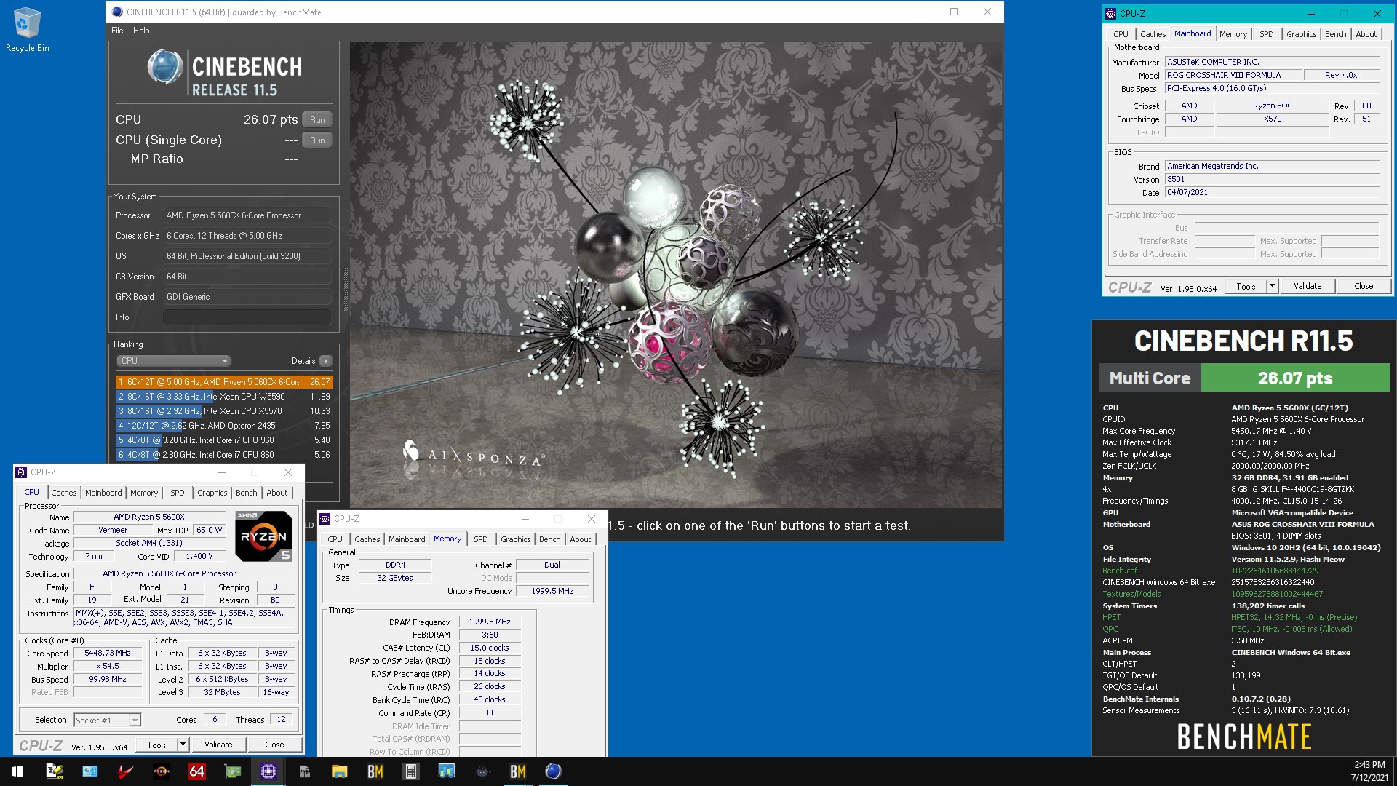Click the Cinebench Release 11.5 logo
Screen dimensions: 1397x786
224,74
